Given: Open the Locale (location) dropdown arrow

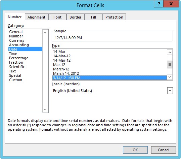Looking at the screenshot, I should (x=170, y=91).
